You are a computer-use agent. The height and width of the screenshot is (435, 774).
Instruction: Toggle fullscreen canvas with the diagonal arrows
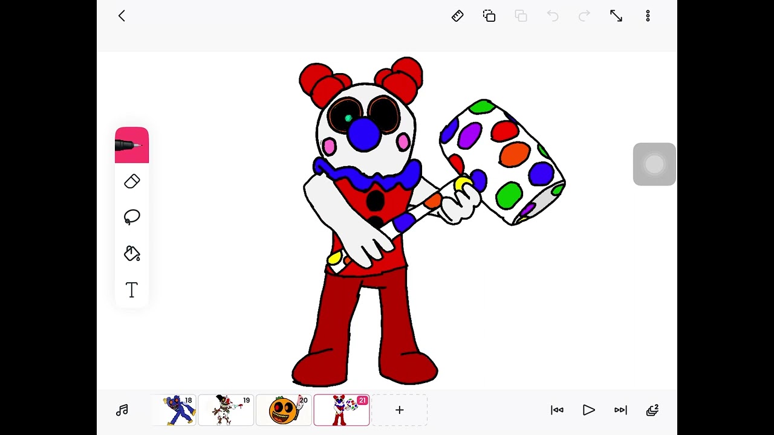coord(616,16)
